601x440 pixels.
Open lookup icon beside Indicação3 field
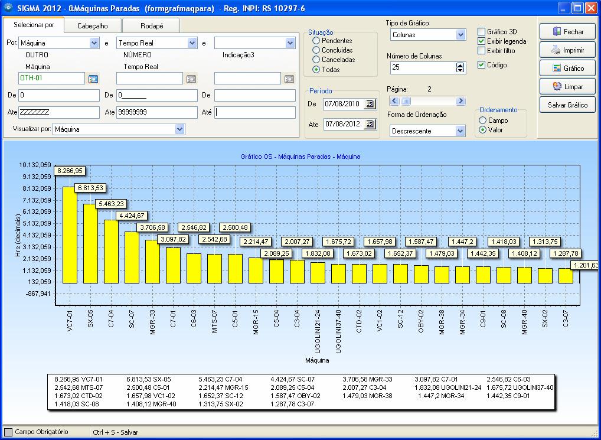[x=289, y=79]
